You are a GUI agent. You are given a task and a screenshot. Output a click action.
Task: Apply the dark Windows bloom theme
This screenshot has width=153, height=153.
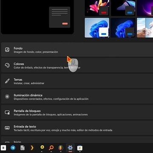click(123, 28)
